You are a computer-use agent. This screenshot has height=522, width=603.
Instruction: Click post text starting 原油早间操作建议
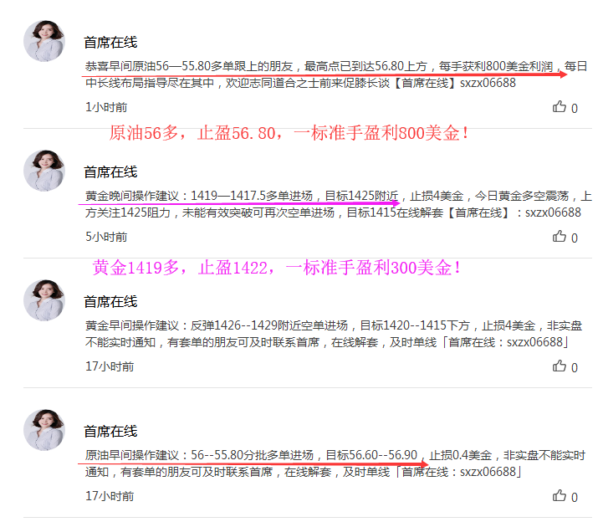335,463
